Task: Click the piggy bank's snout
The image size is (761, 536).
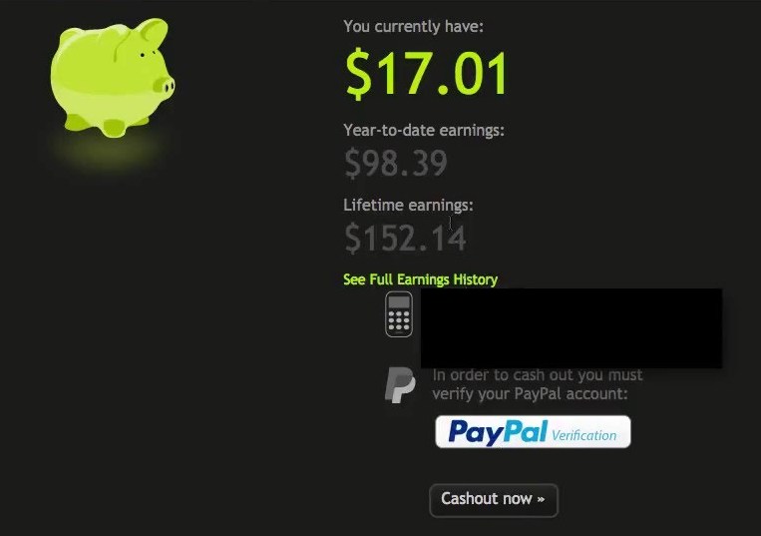Action: 164,87
